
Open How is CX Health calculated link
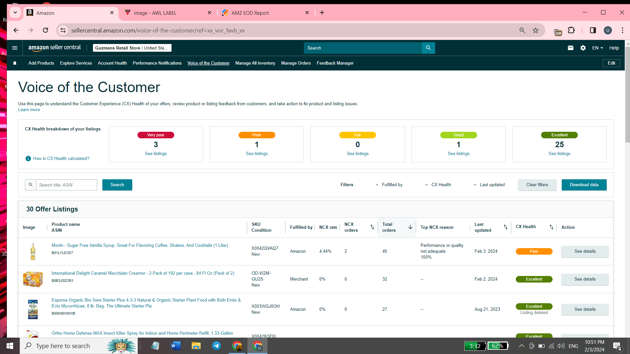click(x=61, y=159)
